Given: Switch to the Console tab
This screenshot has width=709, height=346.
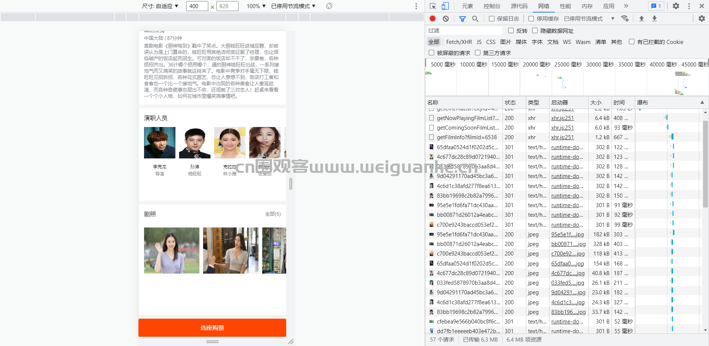Looking at the screenshot, I should 492,6.
